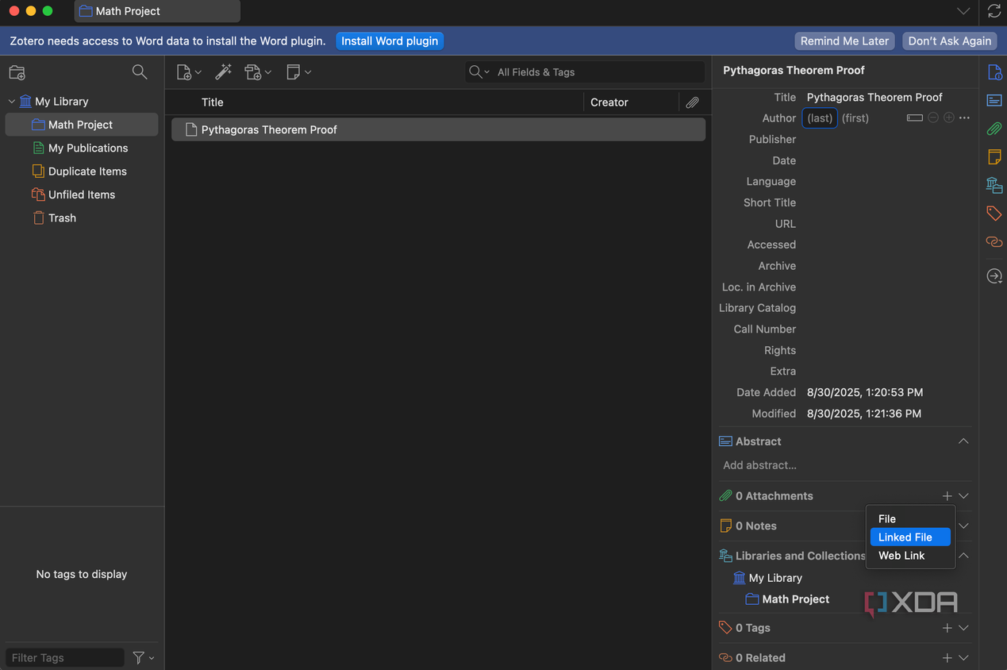Select Pythagoras Theorem Proof item row
Image resolution: width=1007 pixels, height=670 pixels.
438,129
